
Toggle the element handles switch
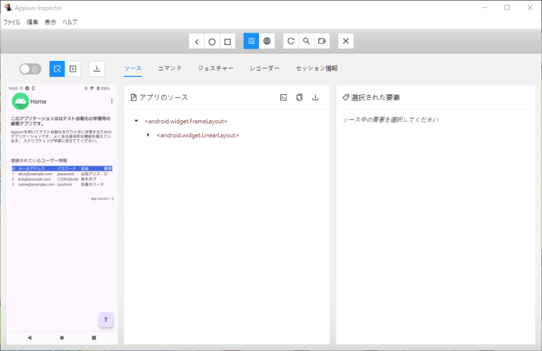point(30,69)
